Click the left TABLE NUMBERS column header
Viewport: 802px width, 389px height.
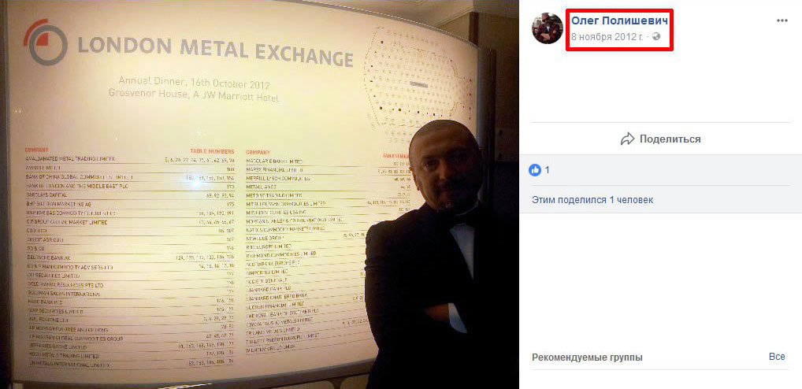coord(212,151)
